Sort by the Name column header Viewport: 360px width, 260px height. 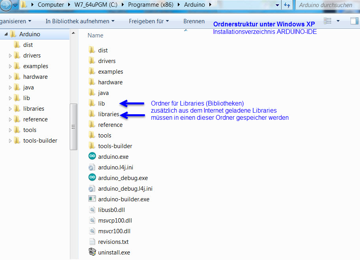(x=95, y=35)
